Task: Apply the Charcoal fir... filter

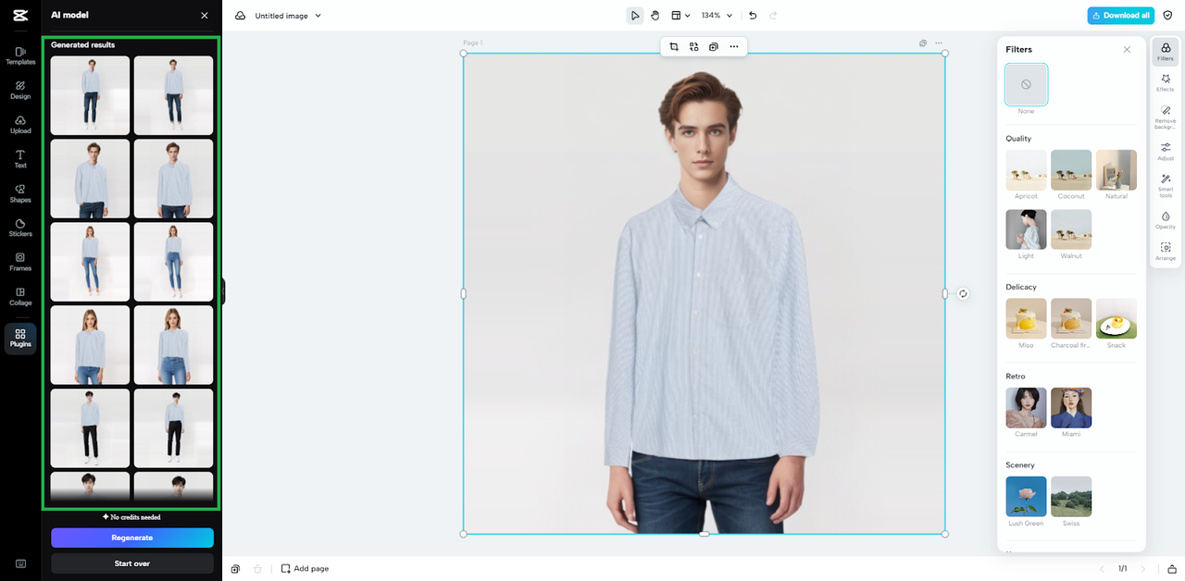Action: (1071, 318)
